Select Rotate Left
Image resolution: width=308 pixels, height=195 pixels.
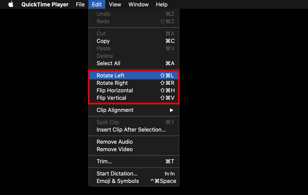click(134, 76)
